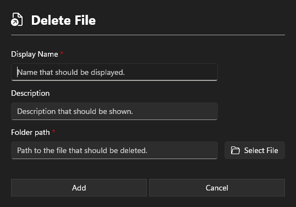Focus the Display Name input field
This screenshot has width=296, height=207.
tap(114, 72)
